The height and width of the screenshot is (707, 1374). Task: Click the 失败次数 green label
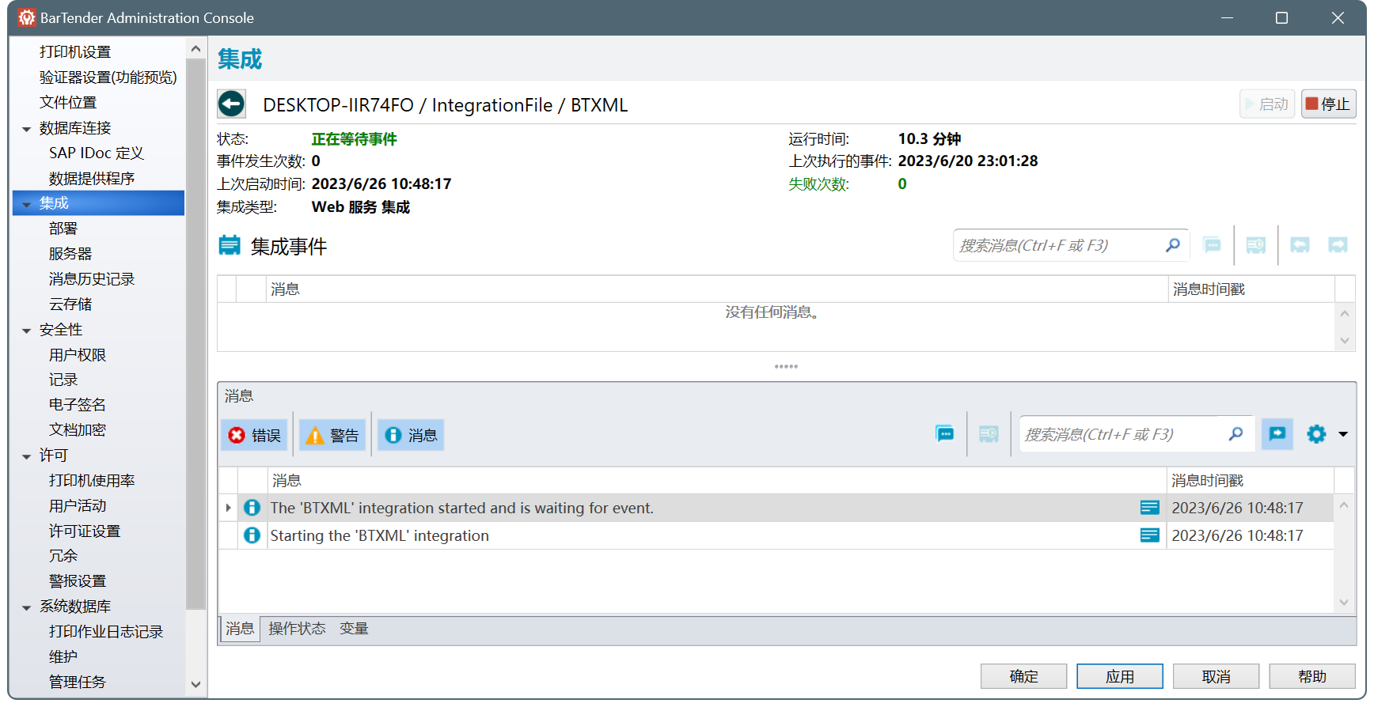[x=818, y=184]
